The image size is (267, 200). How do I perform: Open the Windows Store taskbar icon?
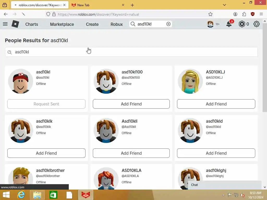click(x=53, y=195)
